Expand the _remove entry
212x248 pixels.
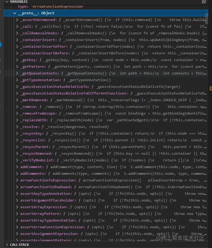click(17, 107)
